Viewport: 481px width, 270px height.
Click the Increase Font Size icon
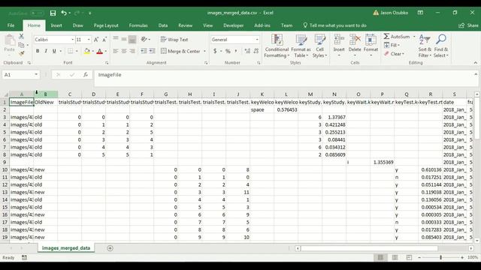(x=96, y=40)
